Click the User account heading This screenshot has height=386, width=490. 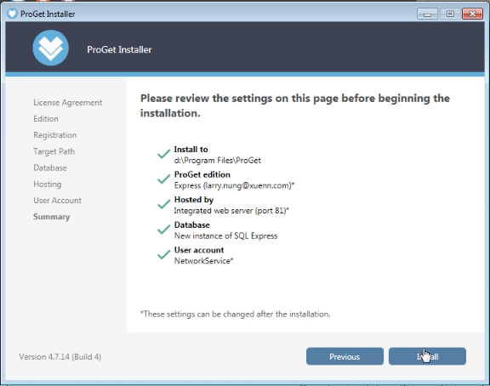coord(199,250)
